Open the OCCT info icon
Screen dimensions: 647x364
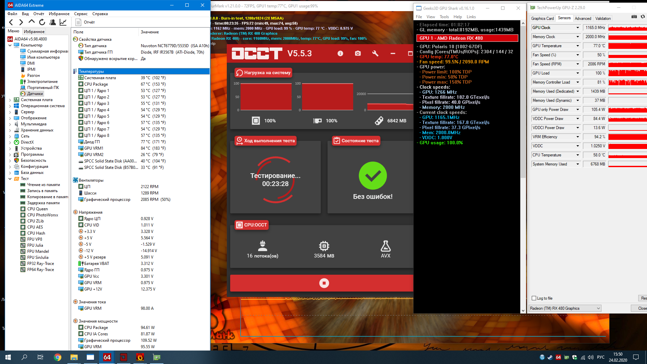[x=340, y=54]
